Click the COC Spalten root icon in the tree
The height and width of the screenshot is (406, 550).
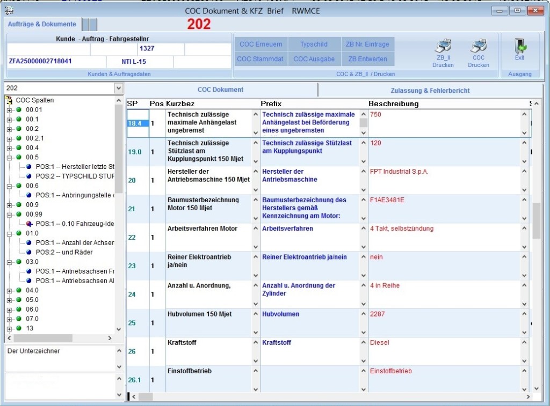coord(9,100)
